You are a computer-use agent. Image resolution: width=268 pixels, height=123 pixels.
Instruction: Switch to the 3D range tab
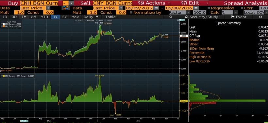tap(14, 17)
